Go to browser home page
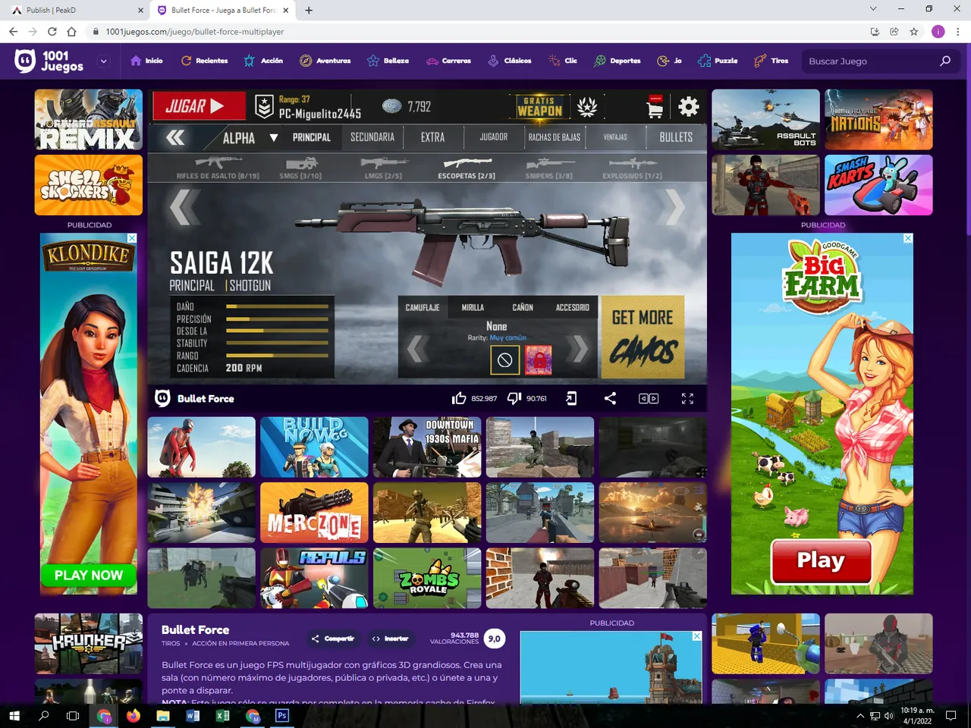 point(71,32)
